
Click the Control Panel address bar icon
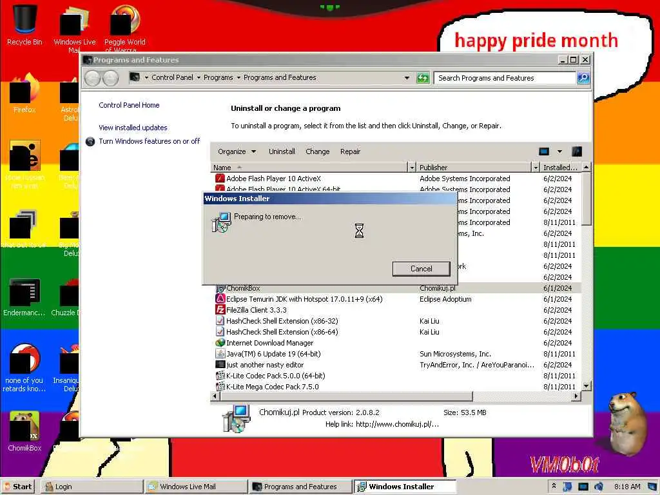coord(135,77)
